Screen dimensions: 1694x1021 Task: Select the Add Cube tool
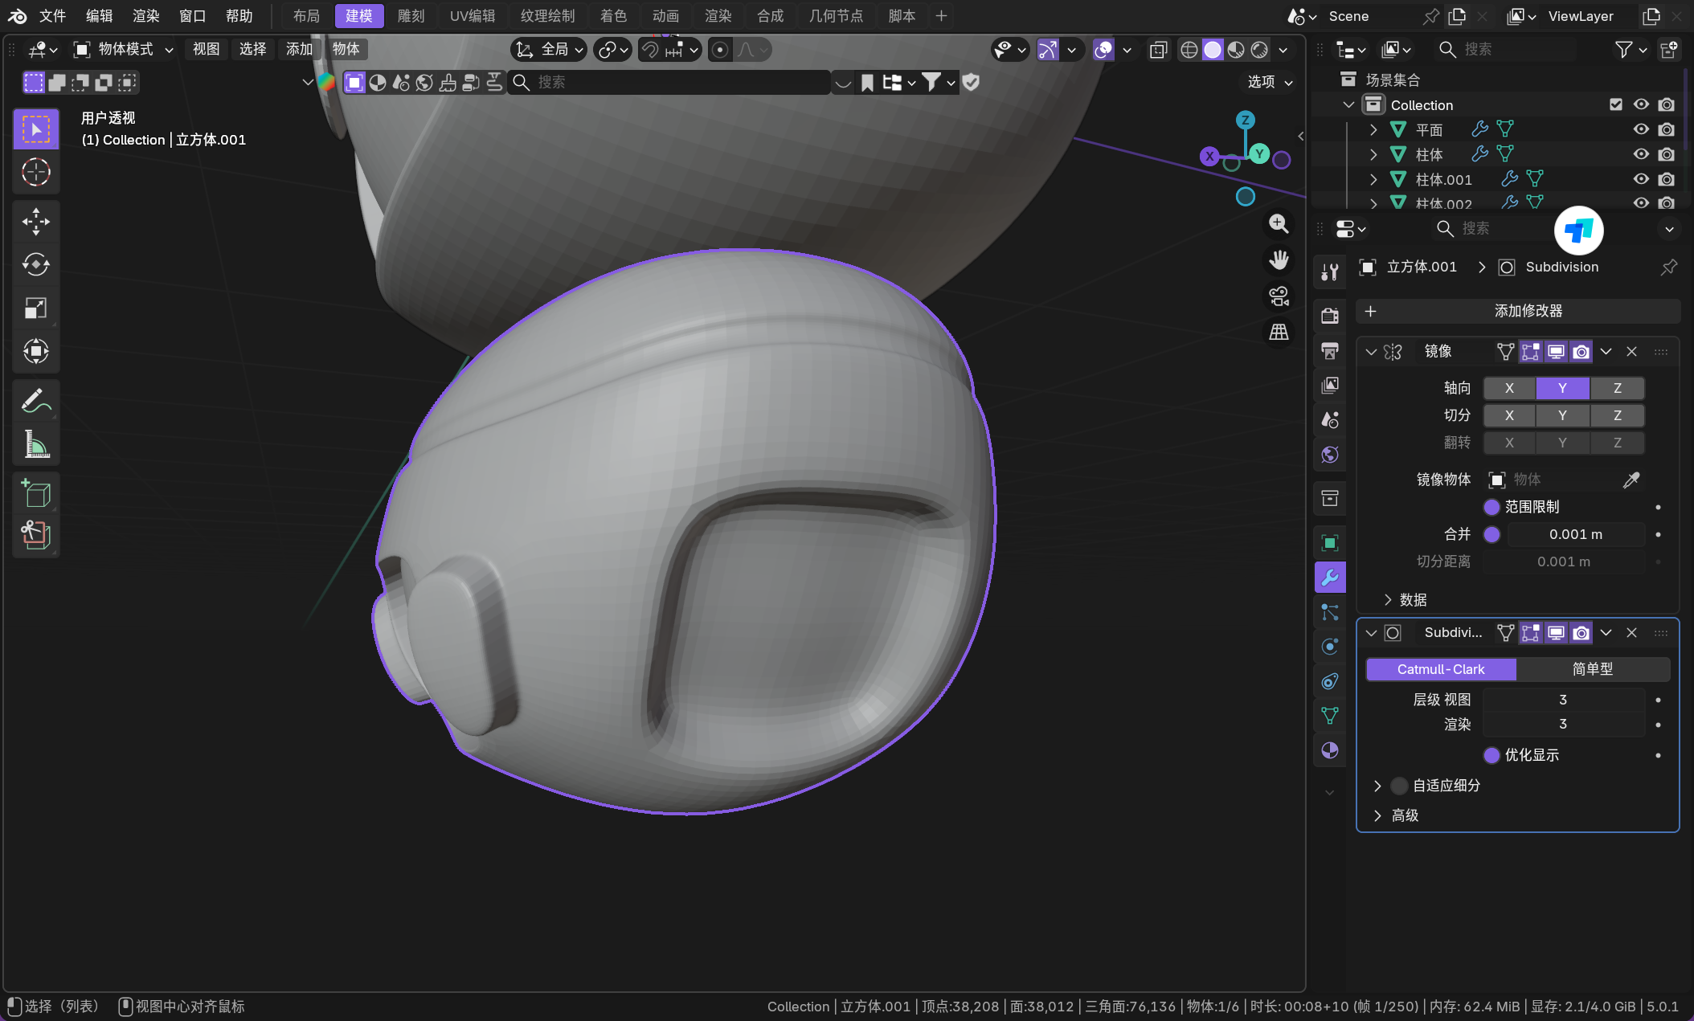tap(36, 493)
